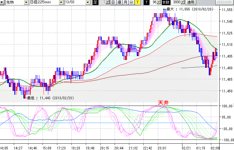Click the 最低 11,440 low price label
The width and height of the screenshot is (234, 150).
[50, 98]
